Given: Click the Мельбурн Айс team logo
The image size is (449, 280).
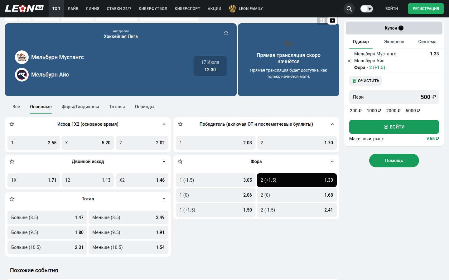Looking at the screenshot, I should tap(22, 75).
